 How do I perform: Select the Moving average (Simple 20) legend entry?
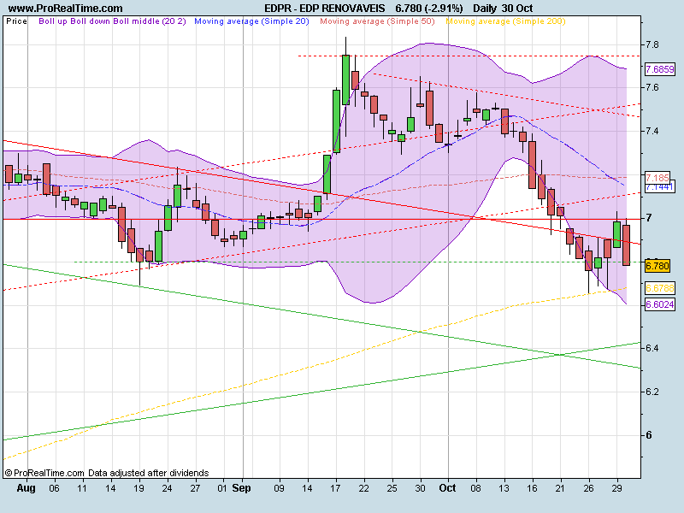(x=251, y=21)
